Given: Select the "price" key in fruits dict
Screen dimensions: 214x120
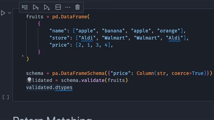Looking at the screenshot, I should (x=60, y=45).
